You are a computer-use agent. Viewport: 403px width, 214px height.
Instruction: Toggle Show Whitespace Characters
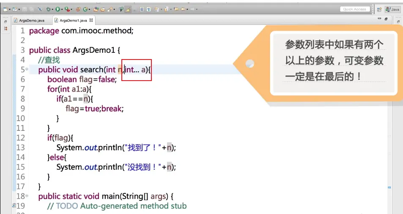[148, 9]
